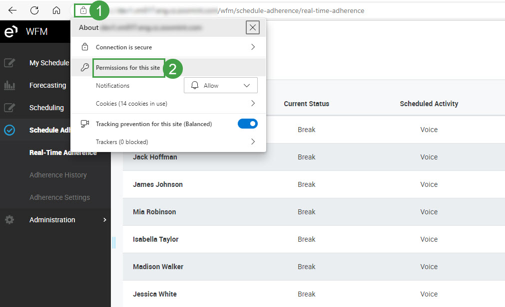Reload the page with refresh icon
The image size is (505, 307).
pyautogui.click(x=34, y=10)
